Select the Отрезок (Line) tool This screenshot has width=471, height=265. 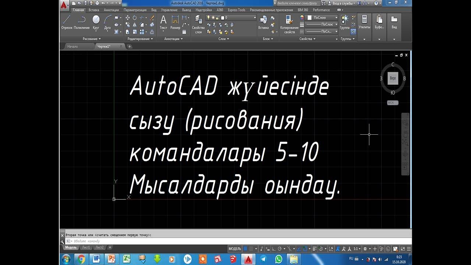67,22
